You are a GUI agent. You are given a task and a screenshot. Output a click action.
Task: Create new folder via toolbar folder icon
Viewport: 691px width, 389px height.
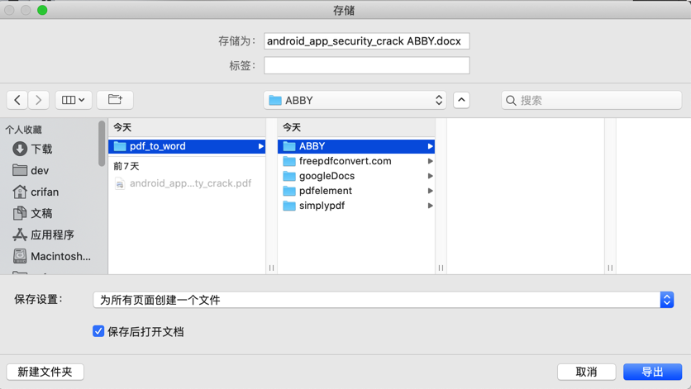point(115,100)
